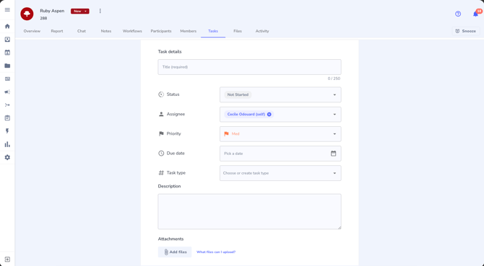Screen dimensions: 484x266
Task: Open the merge workflows arrow icon
Action: (x=7, y=105)
